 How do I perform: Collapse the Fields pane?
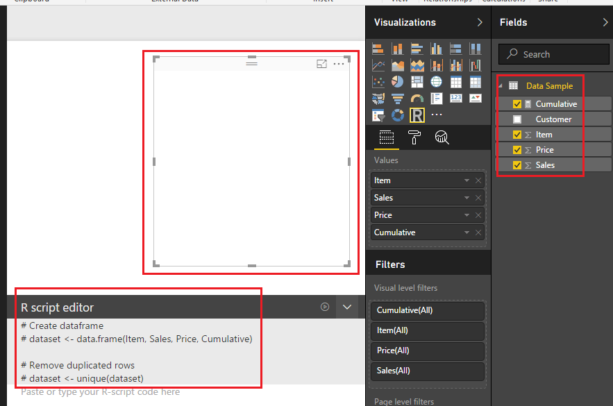[605, 22]
